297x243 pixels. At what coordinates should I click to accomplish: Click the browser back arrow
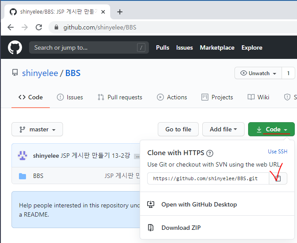pyautogui.click(x=11, y=27)
